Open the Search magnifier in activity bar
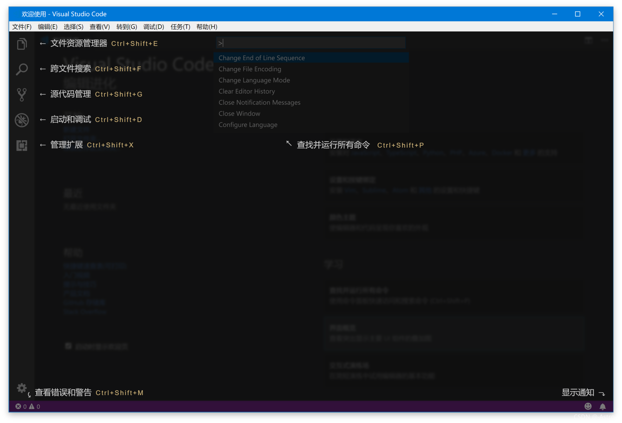The height and width of the screenshot is (423, 622). pyautogui.click(x=22, y=69)
